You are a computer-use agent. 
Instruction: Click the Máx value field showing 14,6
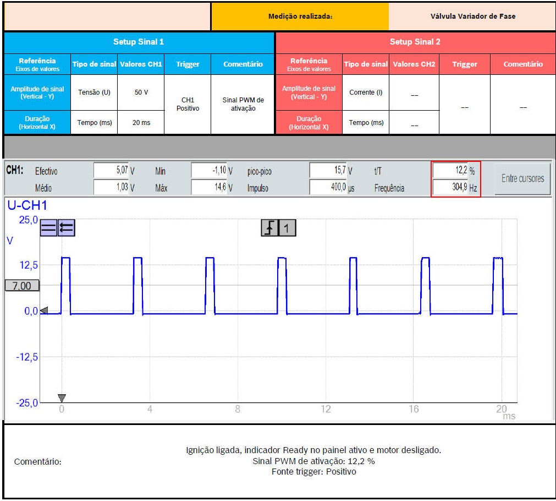[209, 188]
